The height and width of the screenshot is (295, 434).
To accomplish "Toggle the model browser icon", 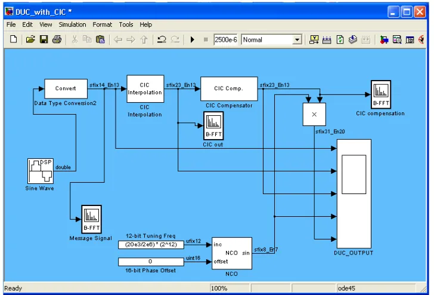I will coord(410,39).
